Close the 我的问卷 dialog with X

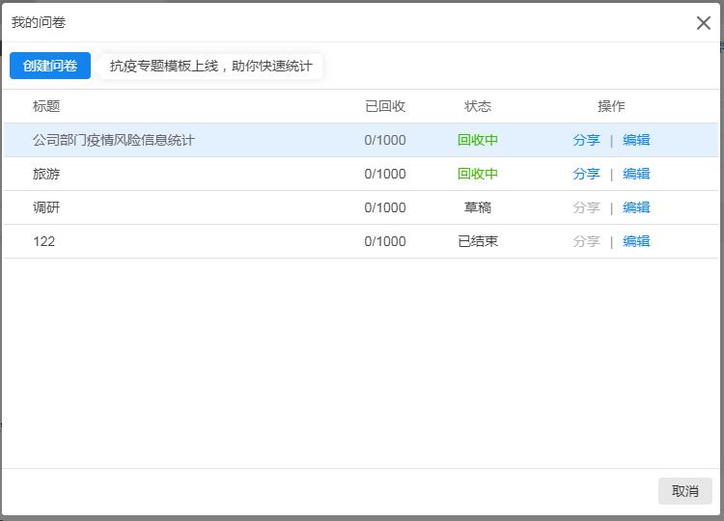[x=703, y=22]
